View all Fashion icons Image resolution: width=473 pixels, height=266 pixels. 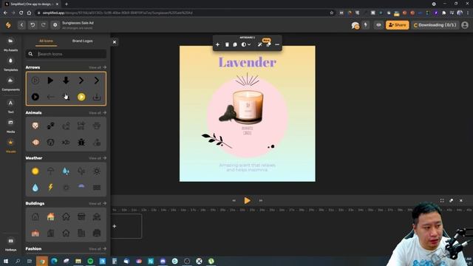[98, 249]
